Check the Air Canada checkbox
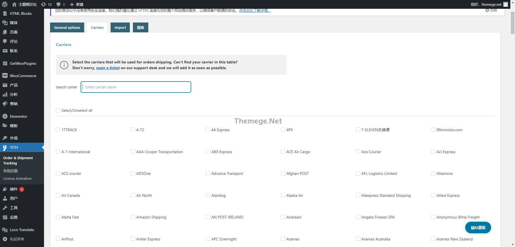Screen dimensions: 515x247 pyautogui.click(x=58, y=195)
